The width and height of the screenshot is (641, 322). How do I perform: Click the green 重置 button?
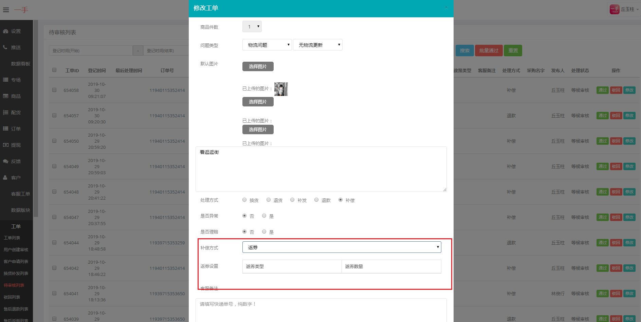click(513, 51)
